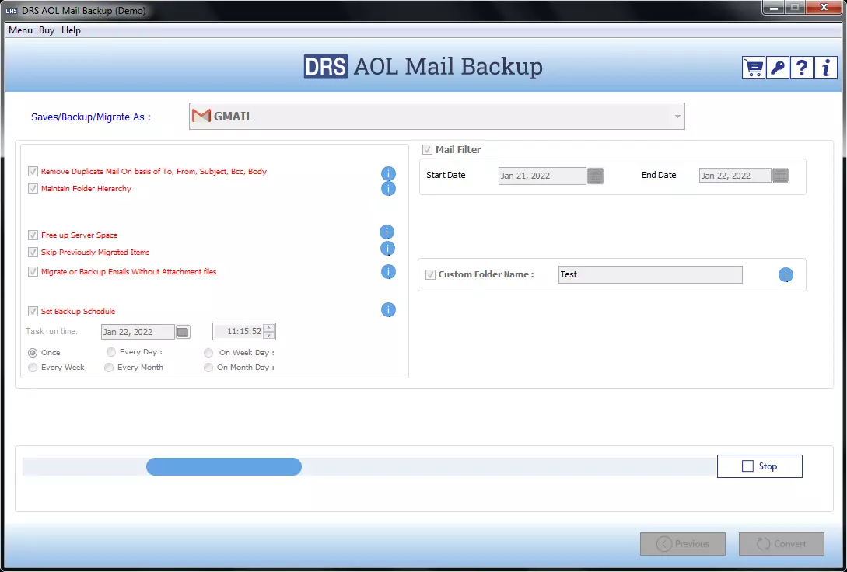Click the Stop button
Viewport: 847px width, 572px height.
pos(759,466)
